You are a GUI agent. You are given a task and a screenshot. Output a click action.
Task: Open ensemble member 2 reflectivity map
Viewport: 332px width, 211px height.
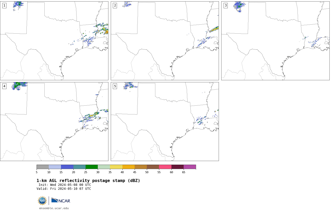[165, 41]
